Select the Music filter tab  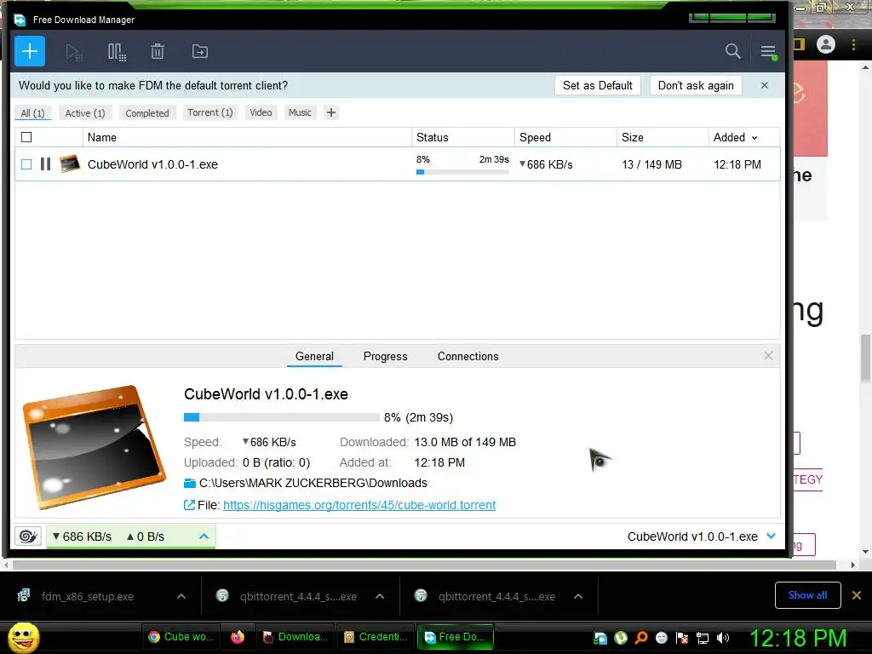(300, 112)
